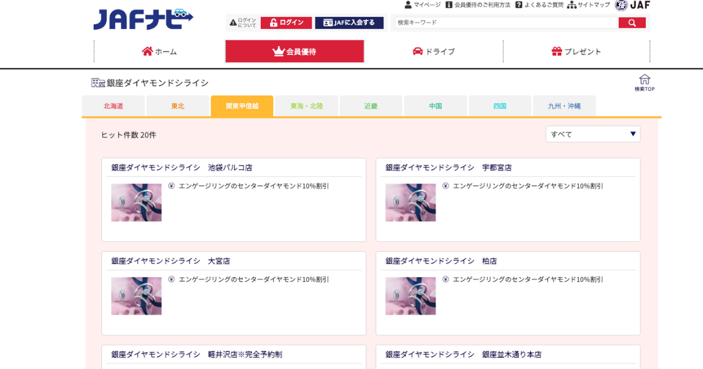Click the 検索TOP house icon
Image resolution: width=703 pixels, height=369 pixels.
pos(644,83)
